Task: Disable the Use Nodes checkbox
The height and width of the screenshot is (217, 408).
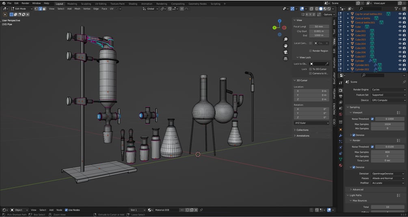Action: point(67,210)
